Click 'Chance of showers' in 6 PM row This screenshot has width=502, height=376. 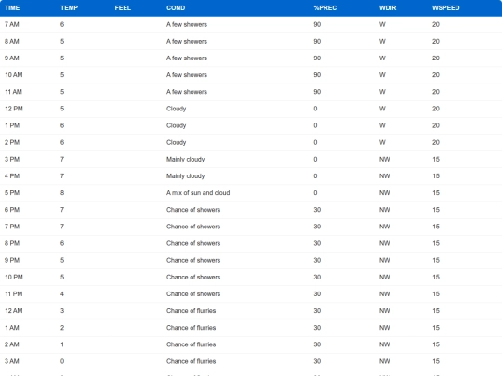click(193, 210)
